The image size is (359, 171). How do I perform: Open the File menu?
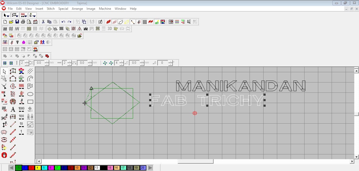tap(10, 9)
